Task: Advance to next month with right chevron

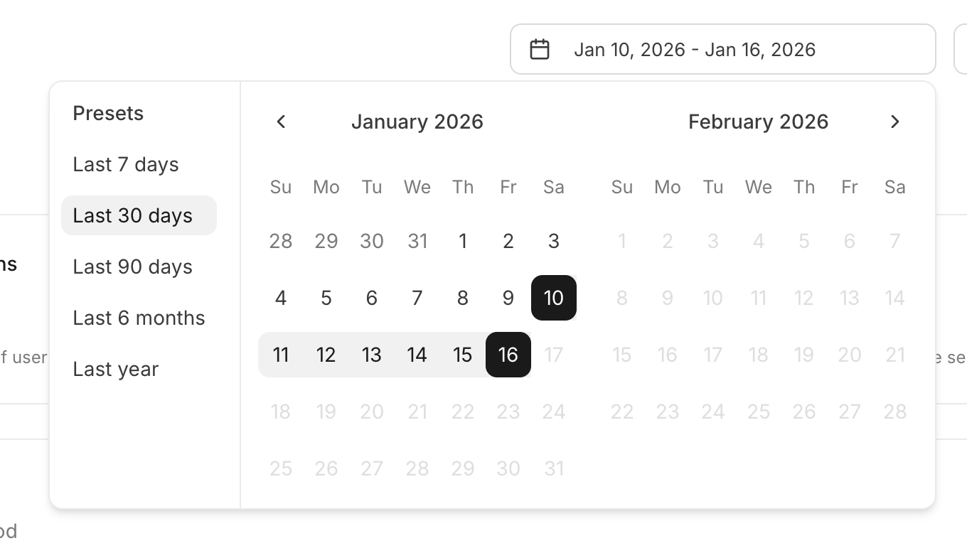Action: point(894,122)
